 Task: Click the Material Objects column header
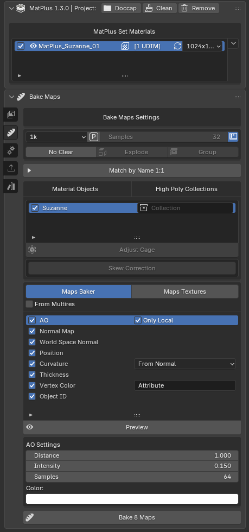[75, 189]
